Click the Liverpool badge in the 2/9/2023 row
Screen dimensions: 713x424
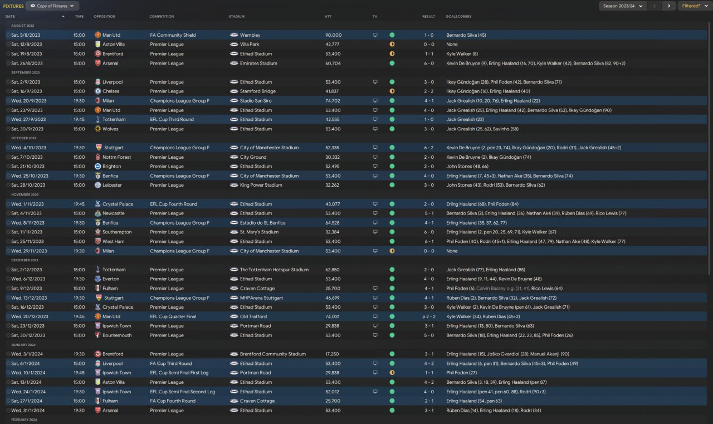[x=97, y=82]
